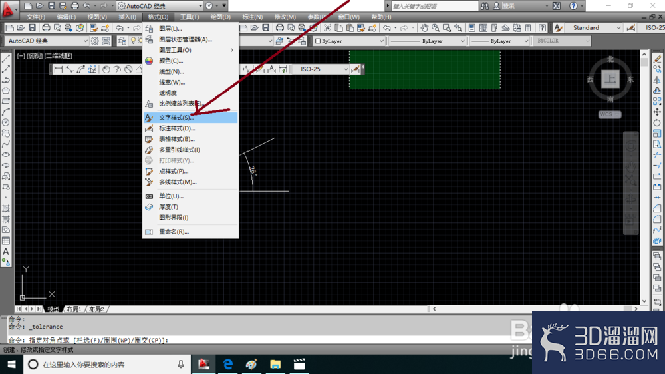Open the 工具(T) menu
Viewport: 665px width, 374px height.
click(189, 17)
